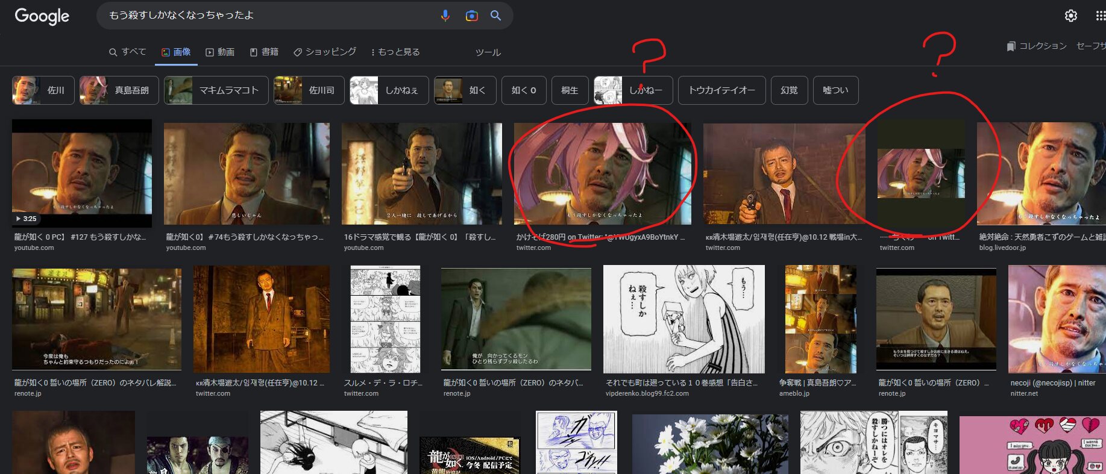Click the 16ドラマ感覚で観る title link
This screenshot has width=1106, height=474.
point(419,237)
